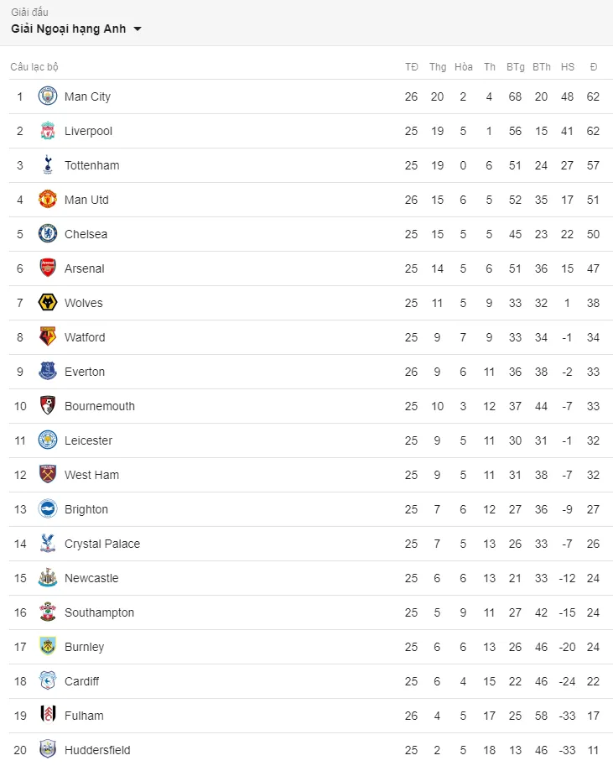Screen dimensions: 613x771
Task: Click the Man Utd red crest
Action: [x=48, y=199]
